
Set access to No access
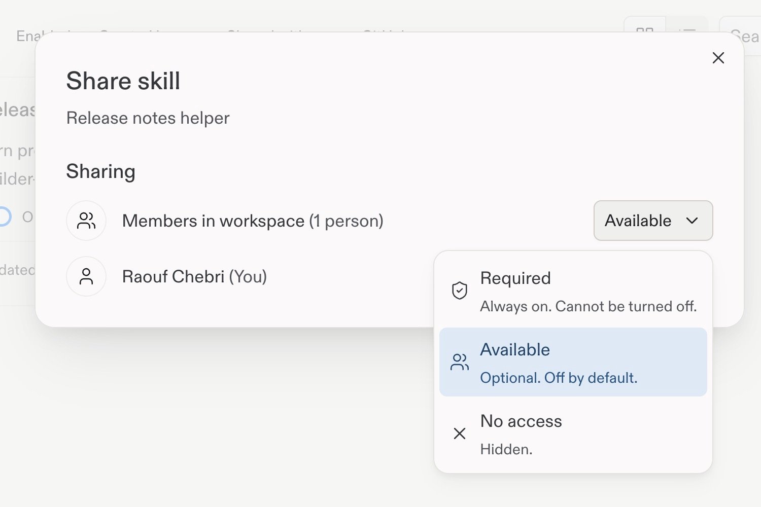tap(573, 433)
